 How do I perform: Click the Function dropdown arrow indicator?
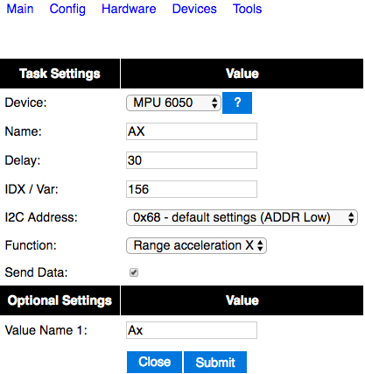[x=260, y=245]
